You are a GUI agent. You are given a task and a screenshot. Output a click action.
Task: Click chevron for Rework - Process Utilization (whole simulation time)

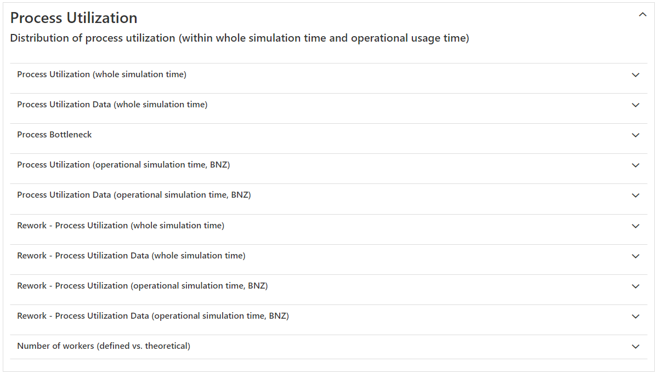636,226
